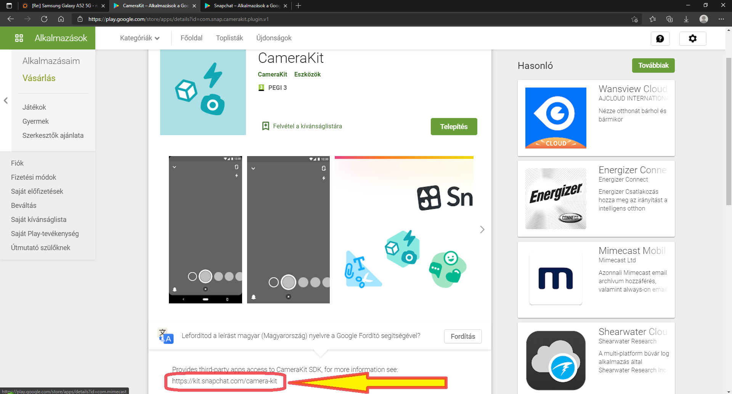Open the Shearwater Cloud app icon

[556, 361]
